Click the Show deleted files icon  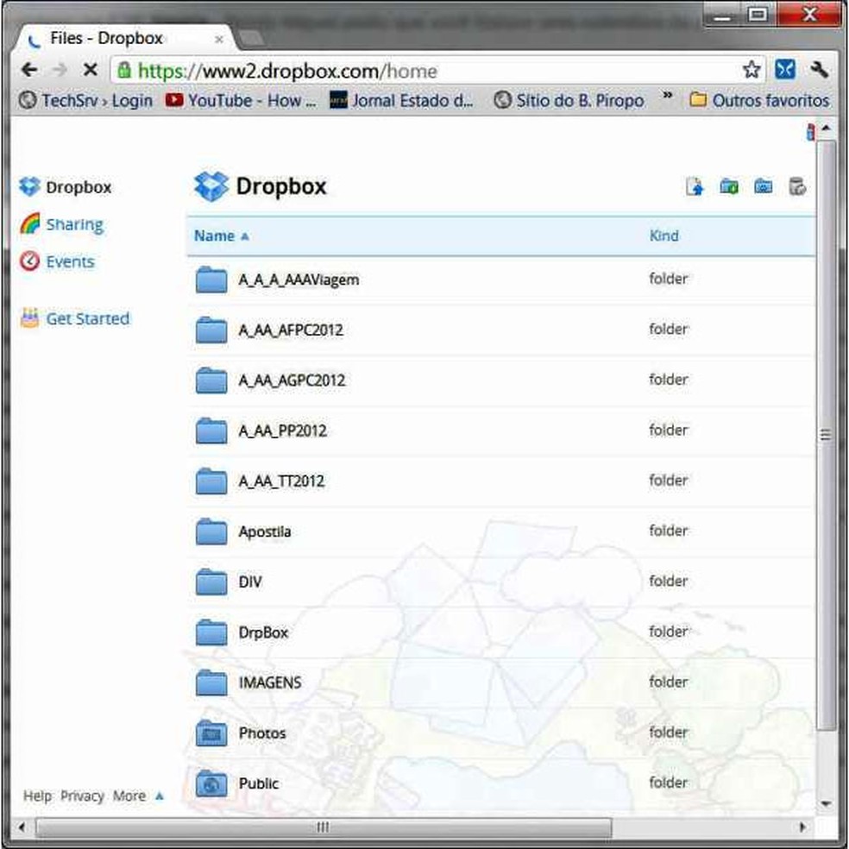797,186
